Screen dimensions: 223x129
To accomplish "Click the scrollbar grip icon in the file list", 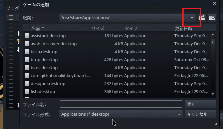I will click(213, 42).
